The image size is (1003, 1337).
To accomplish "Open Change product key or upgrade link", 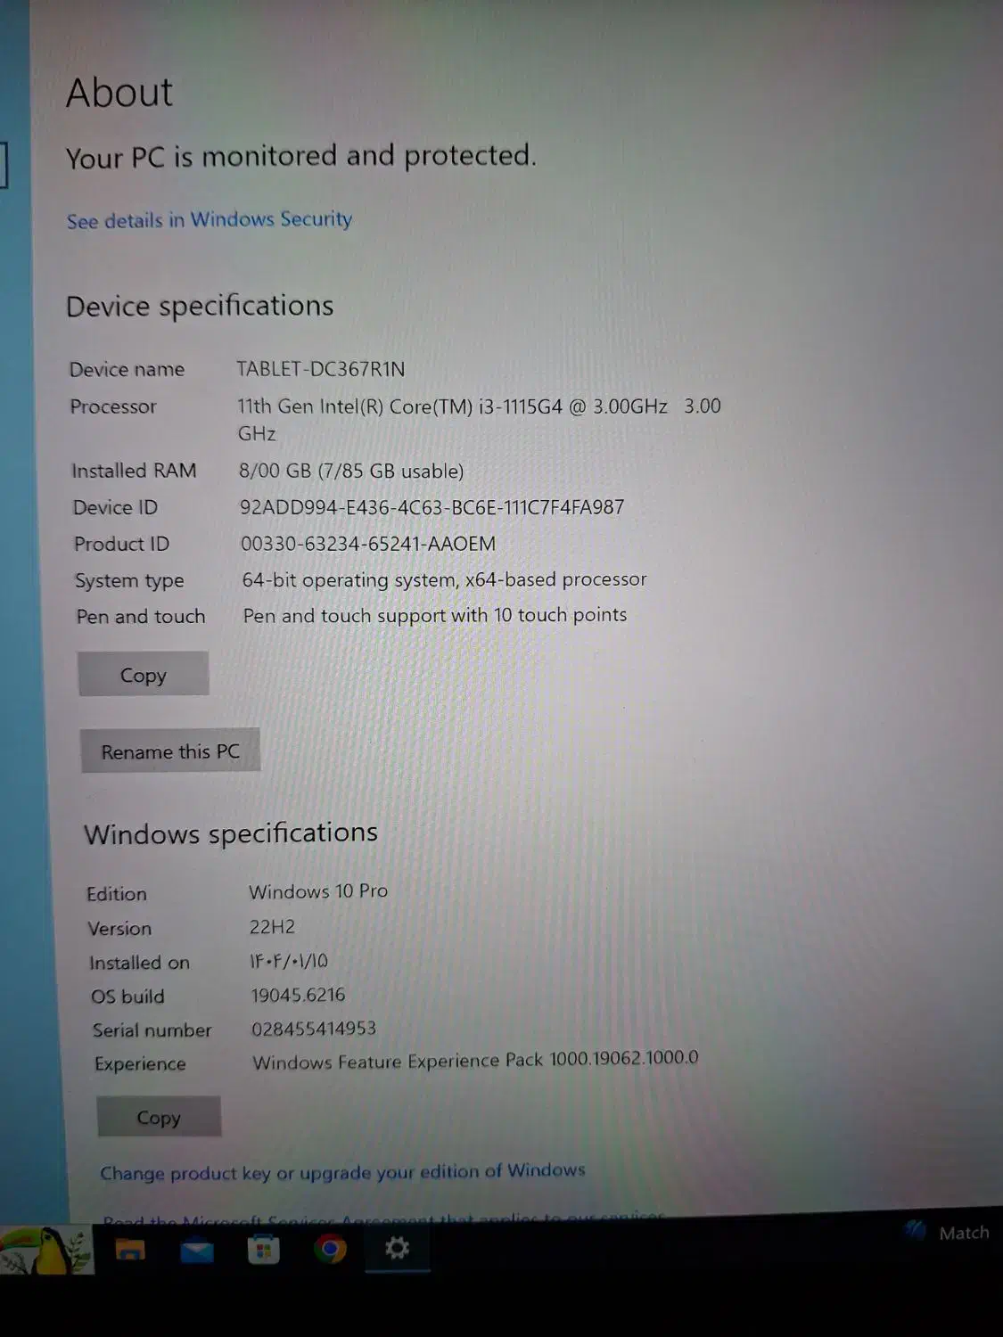I will [x=342, y=1171].
